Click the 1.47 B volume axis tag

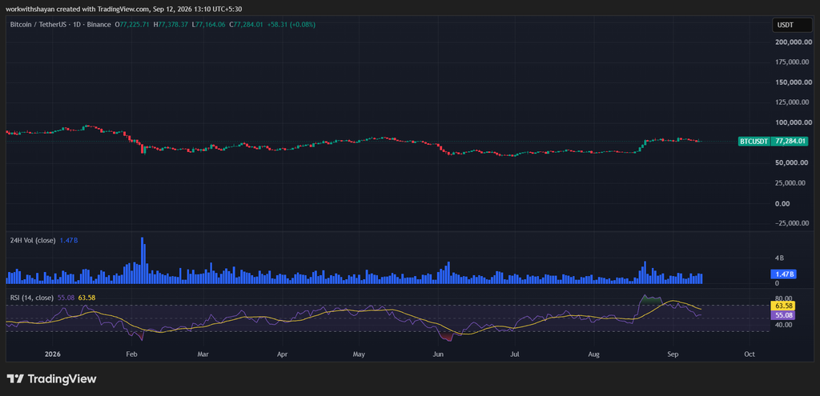tap(783, 274)
